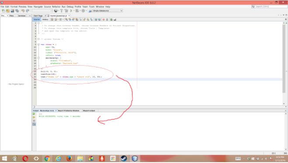Expand the Run Project dropdown arrow
This screenshot has height=163, width=288.
click(74, 11)
